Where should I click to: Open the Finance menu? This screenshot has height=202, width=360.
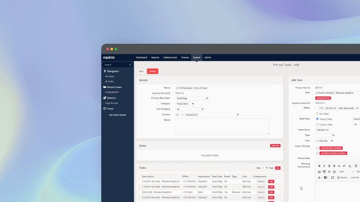pyautogui.click(x=185, y=57)
